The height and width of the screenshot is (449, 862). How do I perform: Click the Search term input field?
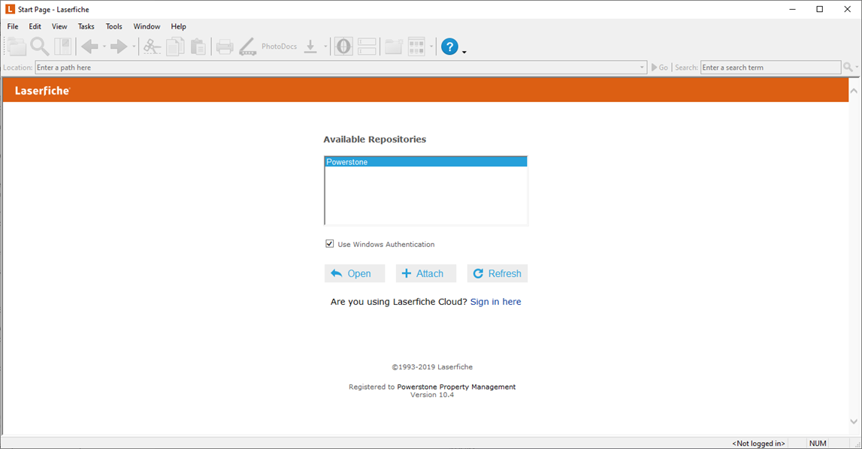(771, 68)
